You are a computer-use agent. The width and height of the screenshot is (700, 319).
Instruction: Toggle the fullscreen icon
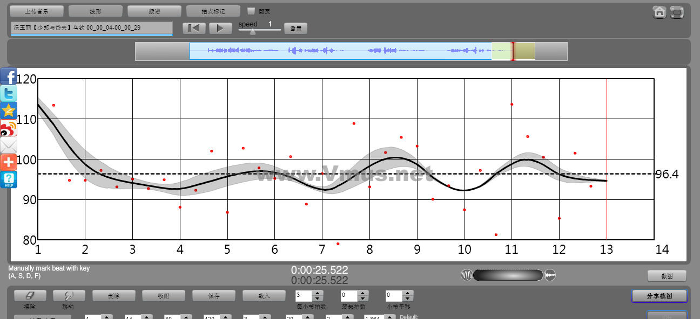point(677,12)
